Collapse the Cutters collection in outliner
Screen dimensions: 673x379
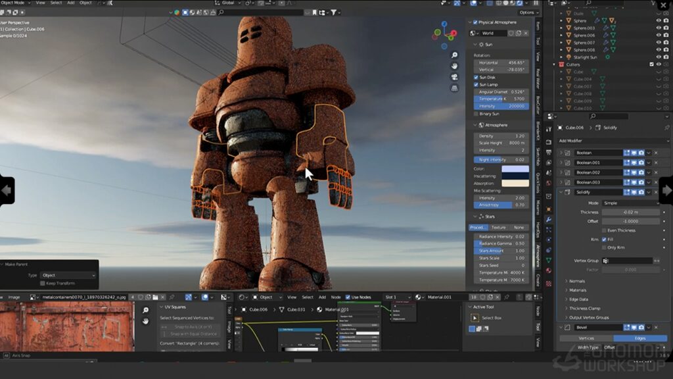[555, 64]
